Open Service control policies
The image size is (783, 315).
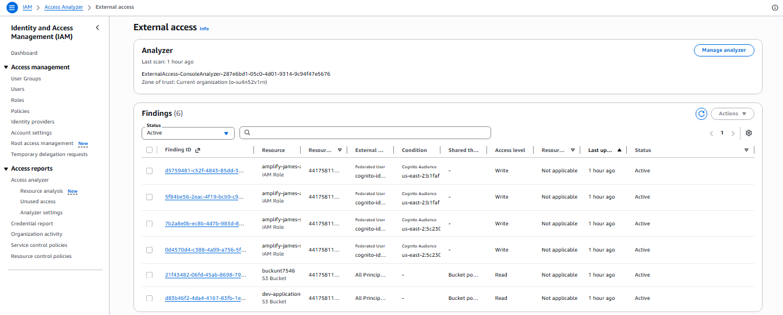(x=39, y=245)
